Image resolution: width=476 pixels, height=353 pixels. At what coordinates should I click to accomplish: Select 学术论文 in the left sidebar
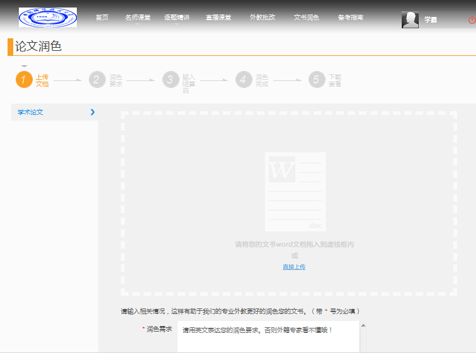31,112
